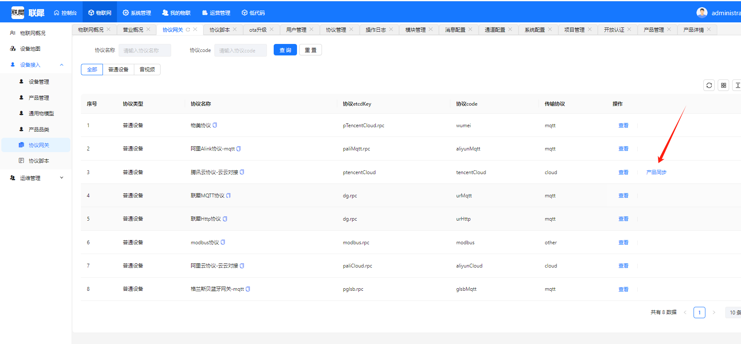Filter by 普通设备 type
Image resolution: width=741 pixels, height=344 pixels.
click(x=118, y=69)
